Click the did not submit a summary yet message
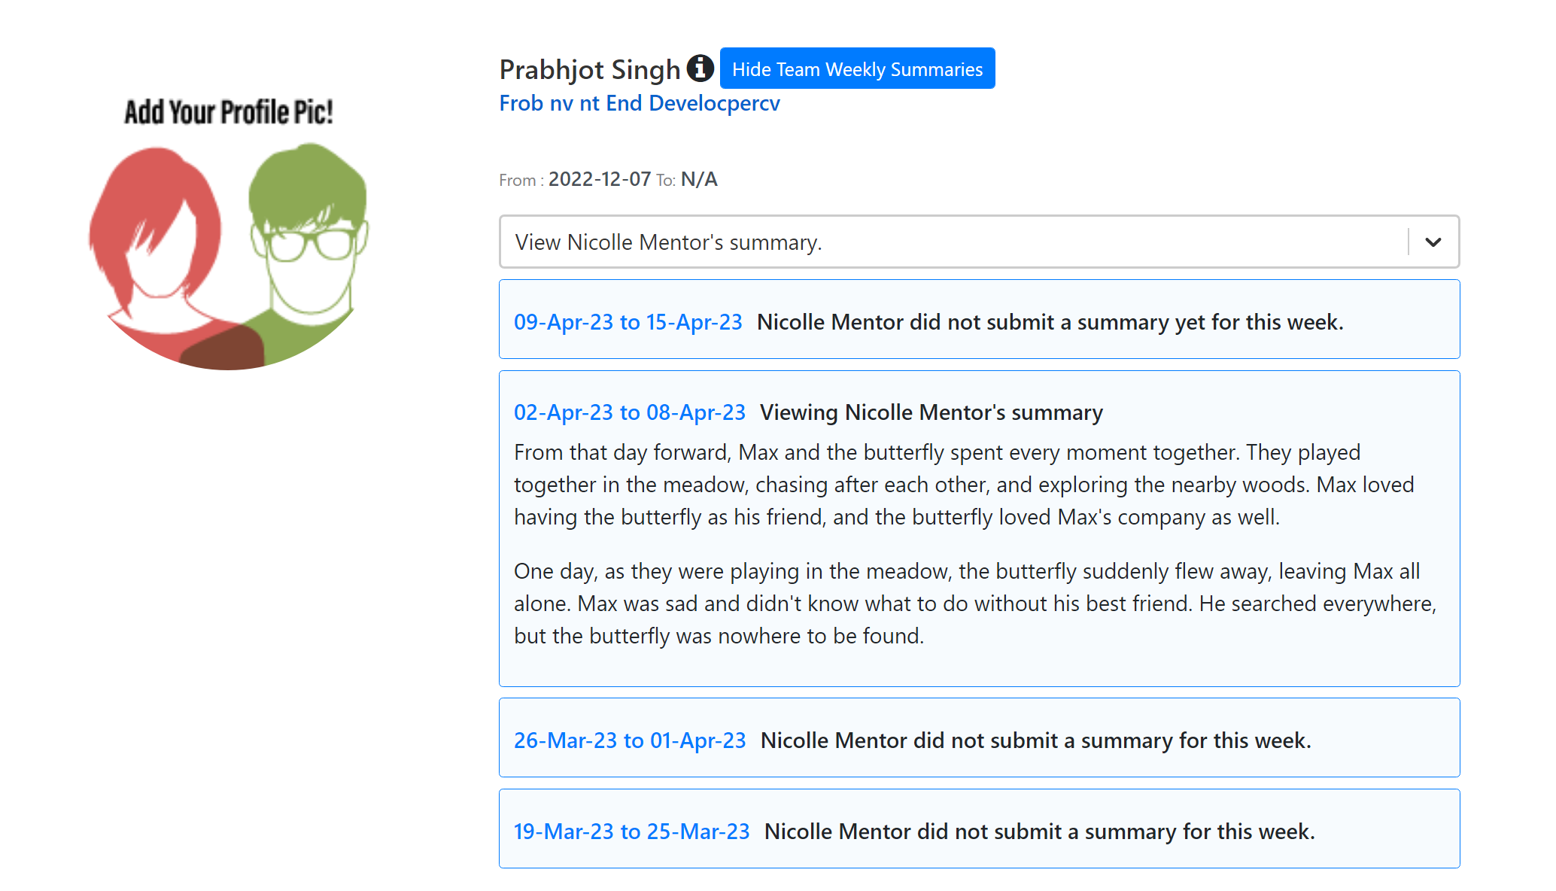The height and width of the screenshot is (891, 1556). tap(1050, 322)
